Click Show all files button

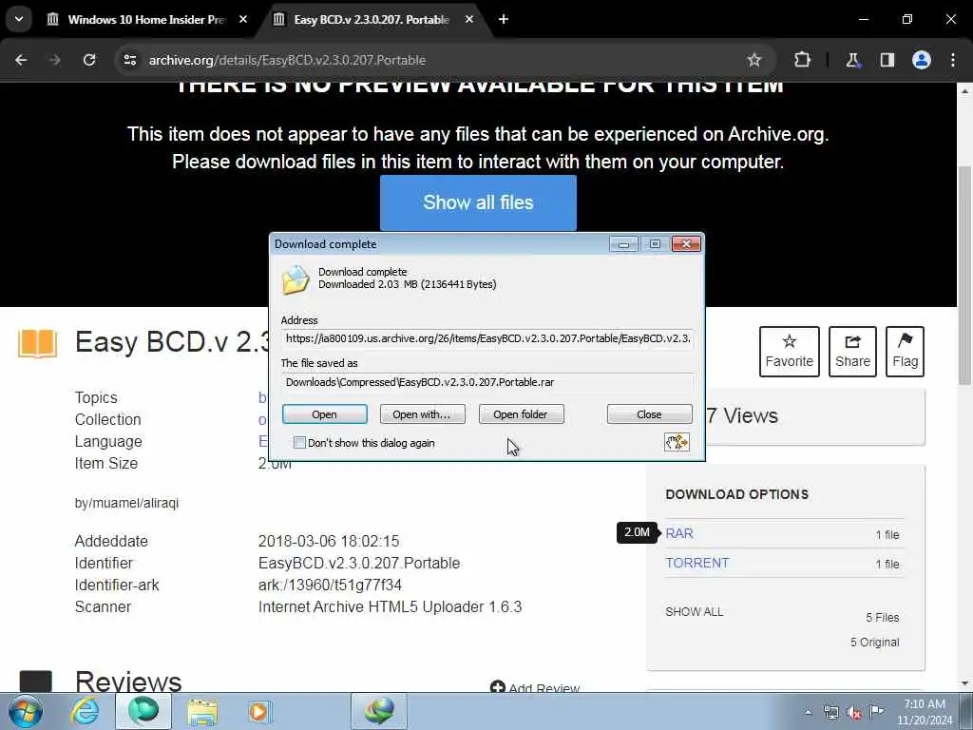pyautogui.click(x=478, y=202)
